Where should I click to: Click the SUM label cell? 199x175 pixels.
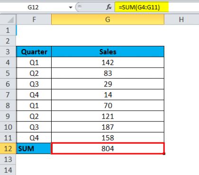pyautogui.click(x=34, y=149)
